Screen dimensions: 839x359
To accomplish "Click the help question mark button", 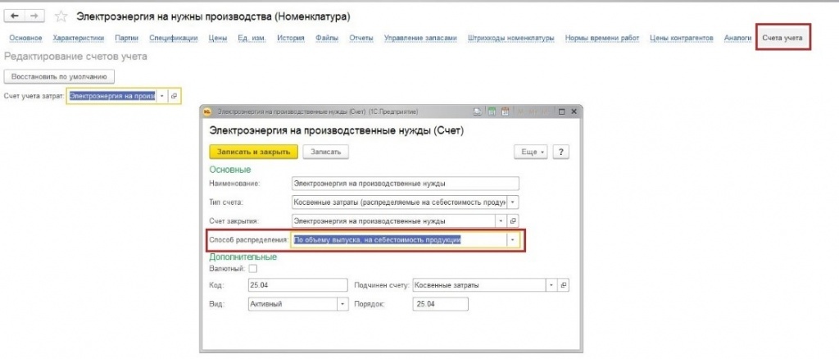I will [x=561, y=152].
